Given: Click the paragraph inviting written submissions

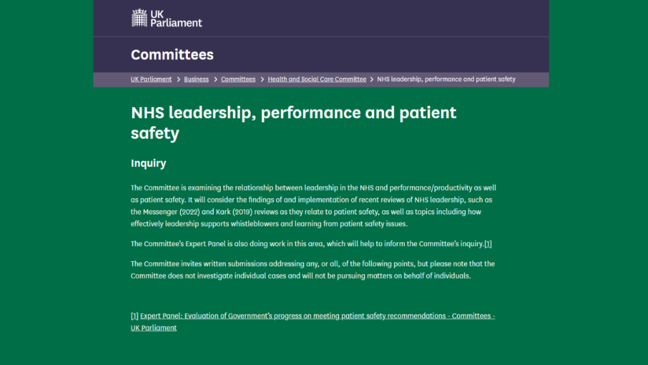Looking at the screenshot, I should tap(304, 269).
